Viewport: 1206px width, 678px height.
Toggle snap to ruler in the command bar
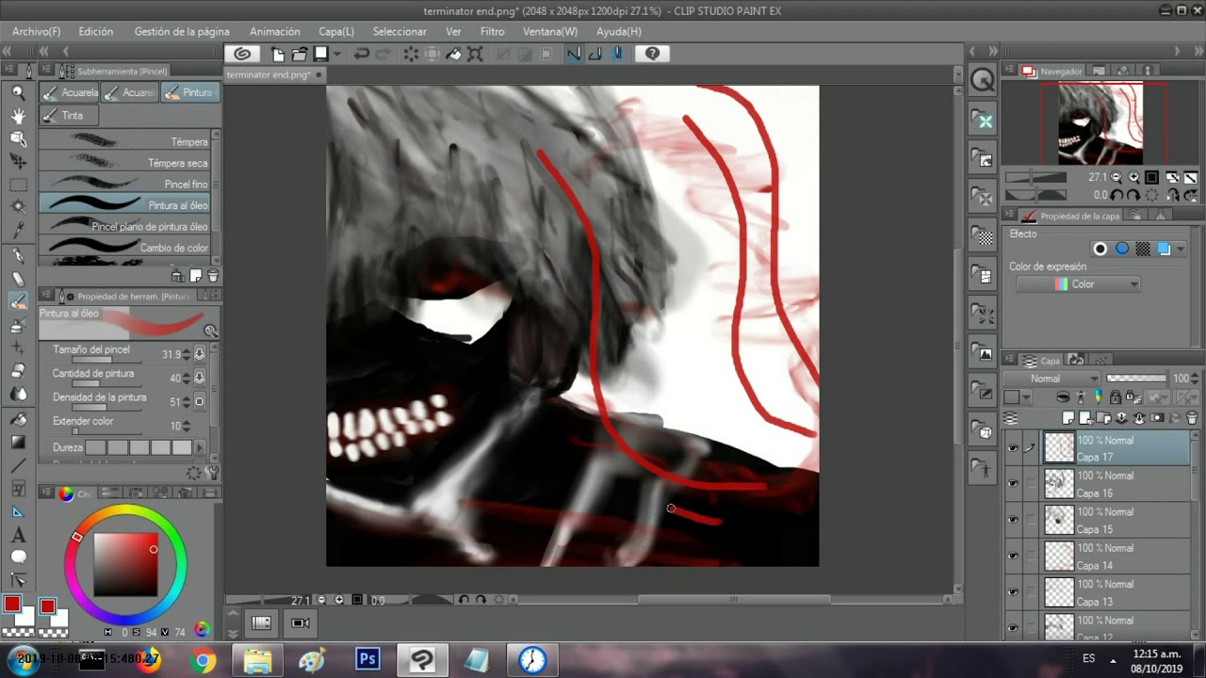[574, 54]
